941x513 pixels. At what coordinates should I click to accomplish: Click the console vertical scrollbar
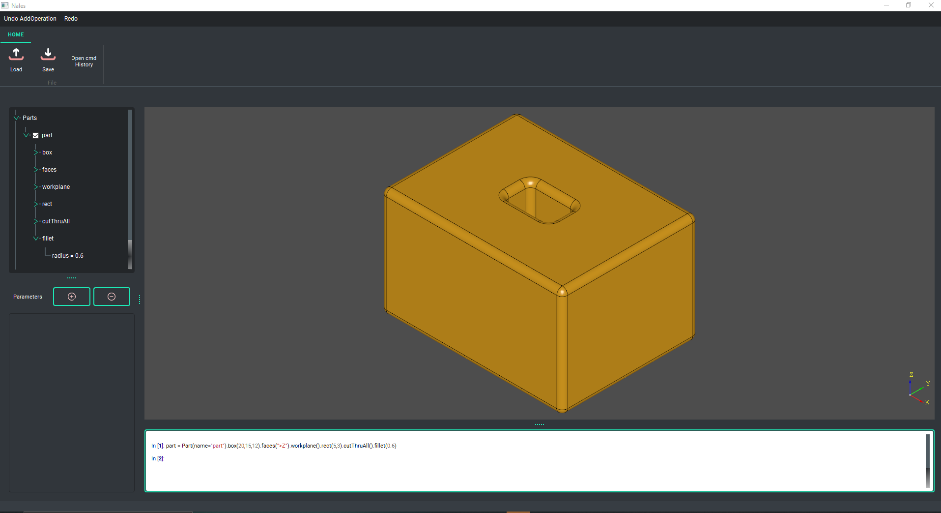tap(928, 461)
